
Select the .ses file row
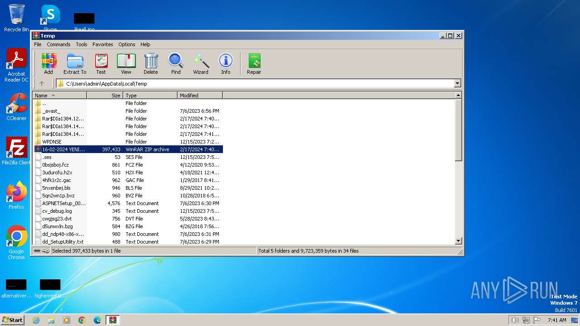(128, 157)
